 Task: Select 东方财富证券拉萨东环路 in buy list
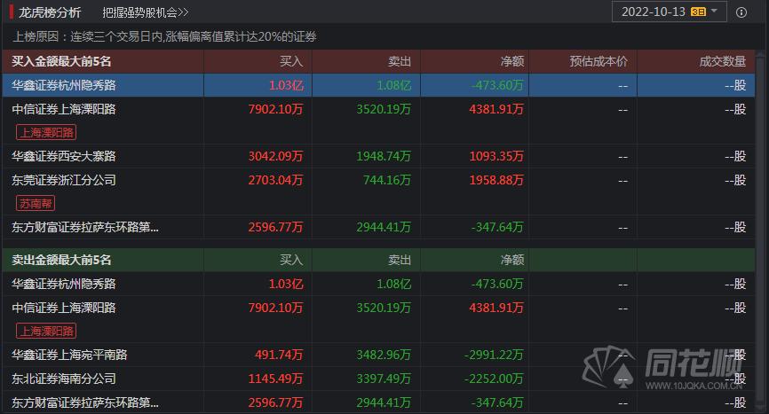pyautogui.click(x=378, y=227)
